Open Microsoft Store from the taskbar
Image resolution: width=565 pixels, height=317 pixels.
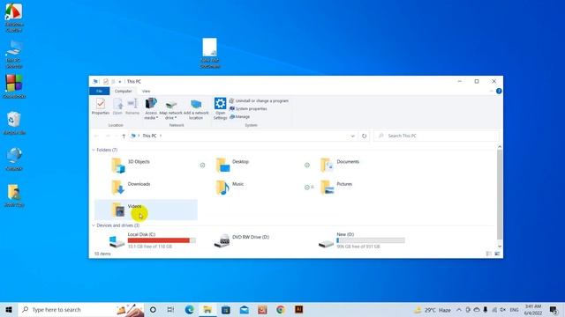point(226,309)
